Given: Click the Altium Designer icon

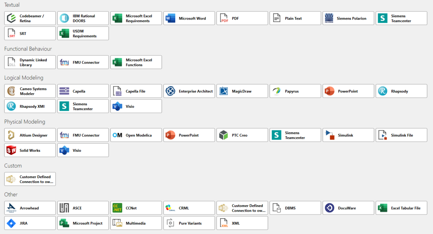Looking at the screenshot, I should click(x=12, y=135).
